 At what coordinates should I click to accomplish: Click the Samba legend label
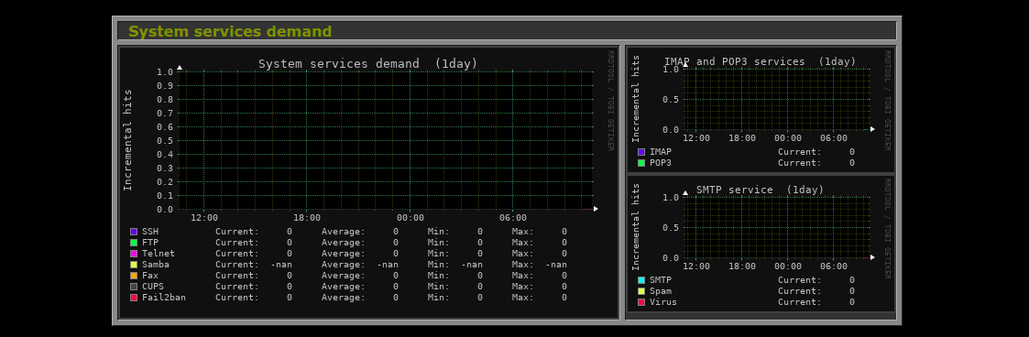(156, 265)
